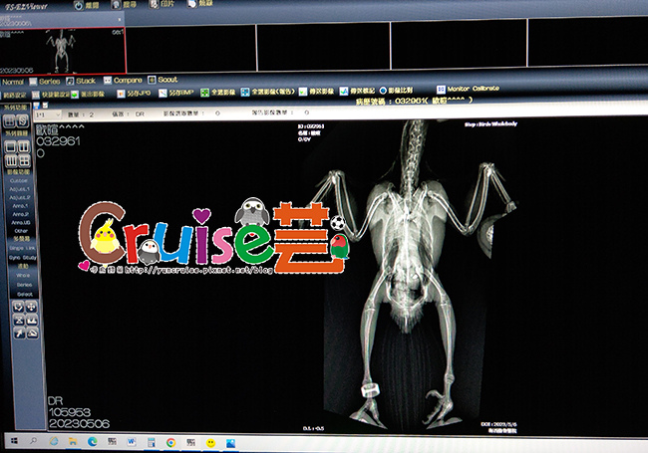Save image as JPG
The width and height of the screenshot is (648, 453).
point(134,94)
